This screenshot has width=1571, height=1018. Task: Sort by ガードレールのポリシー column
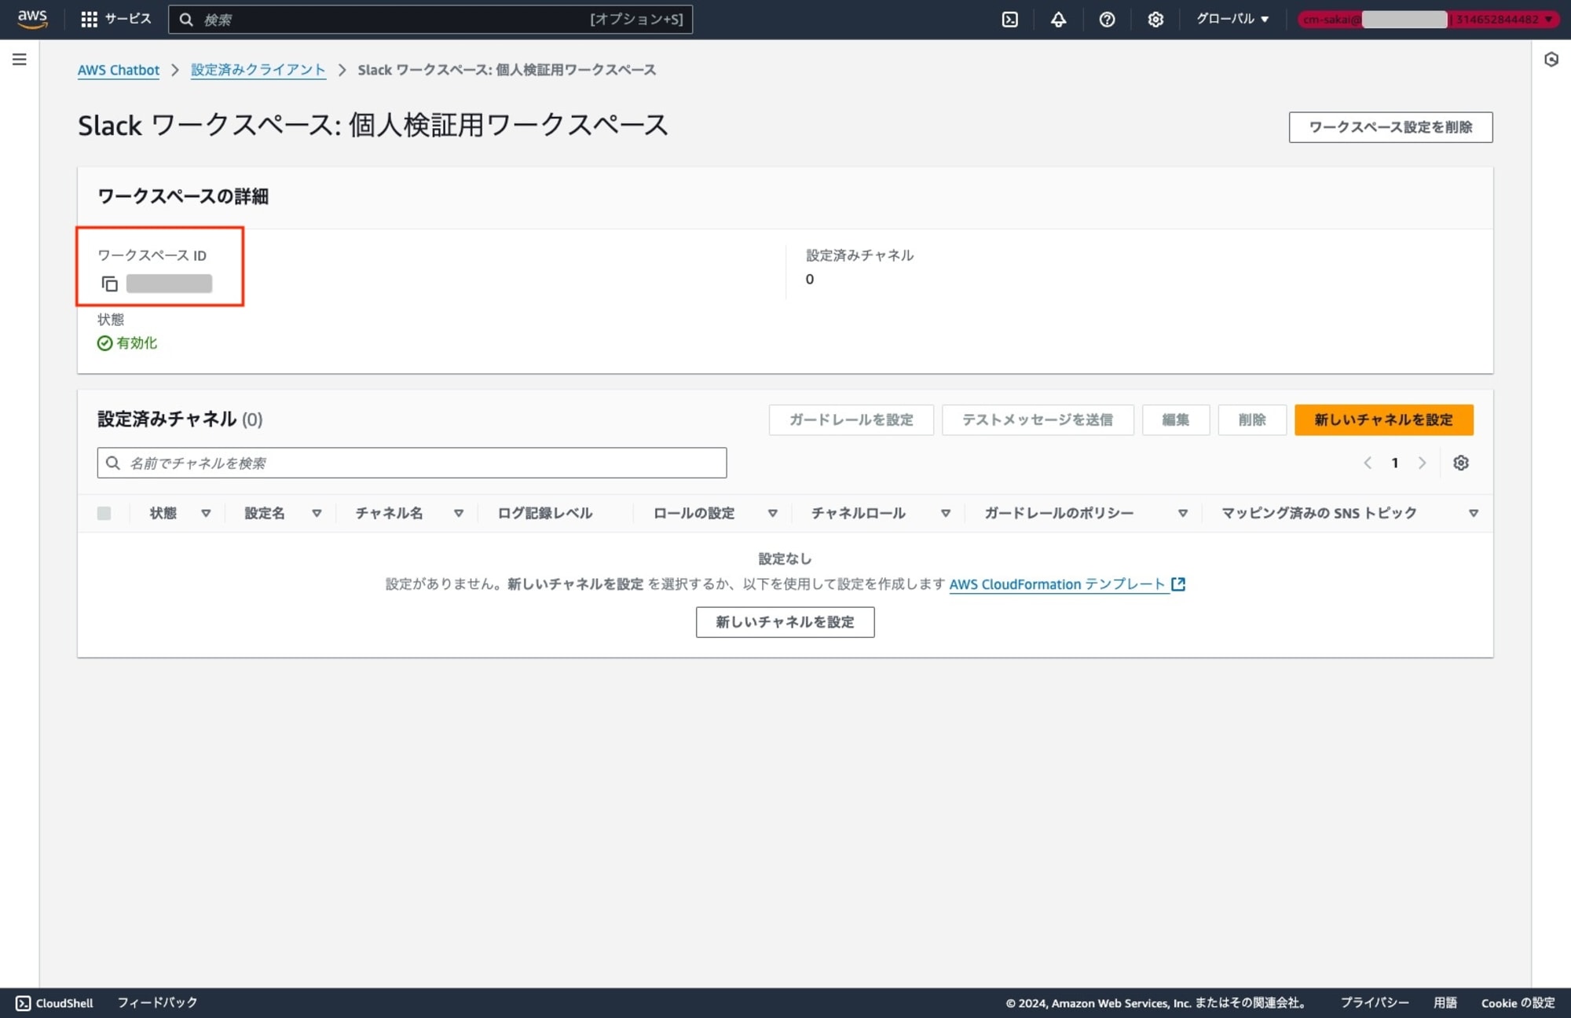pos(1182,513)
